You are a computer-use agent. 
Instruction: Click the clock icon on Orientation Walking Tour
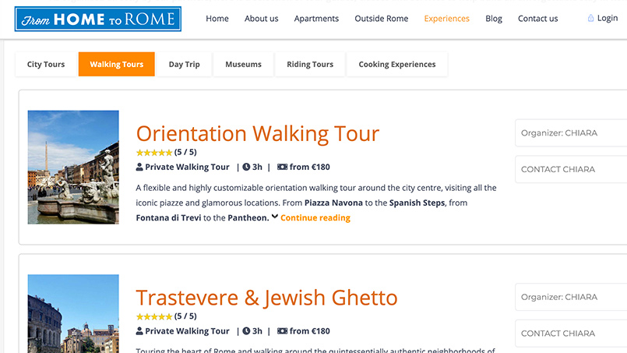tap(246, 167)
